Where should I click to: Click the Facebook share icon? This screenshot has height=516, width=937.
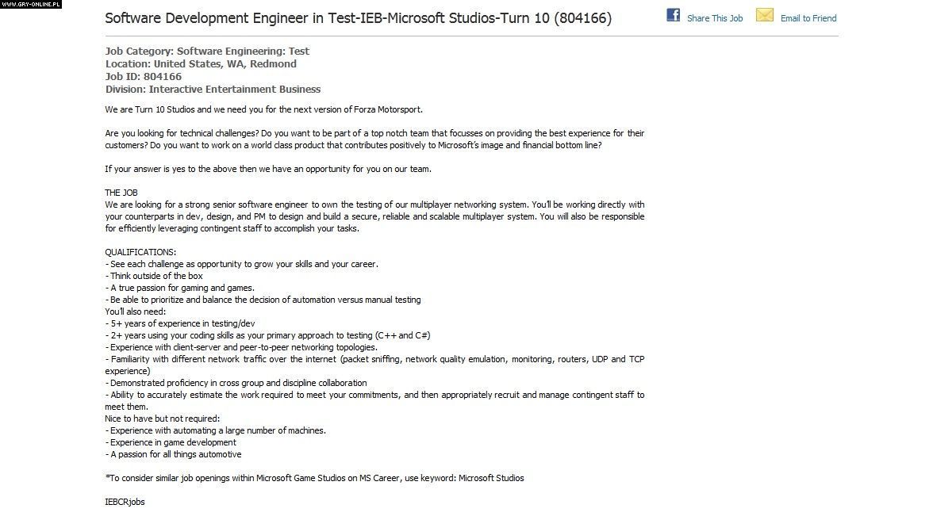coord(673,15)
